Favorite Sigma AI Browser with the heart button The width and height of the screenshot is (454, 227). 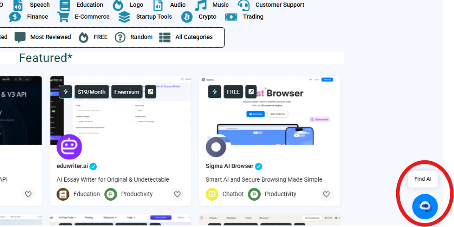pyautogui.click(x=327, y=194)
